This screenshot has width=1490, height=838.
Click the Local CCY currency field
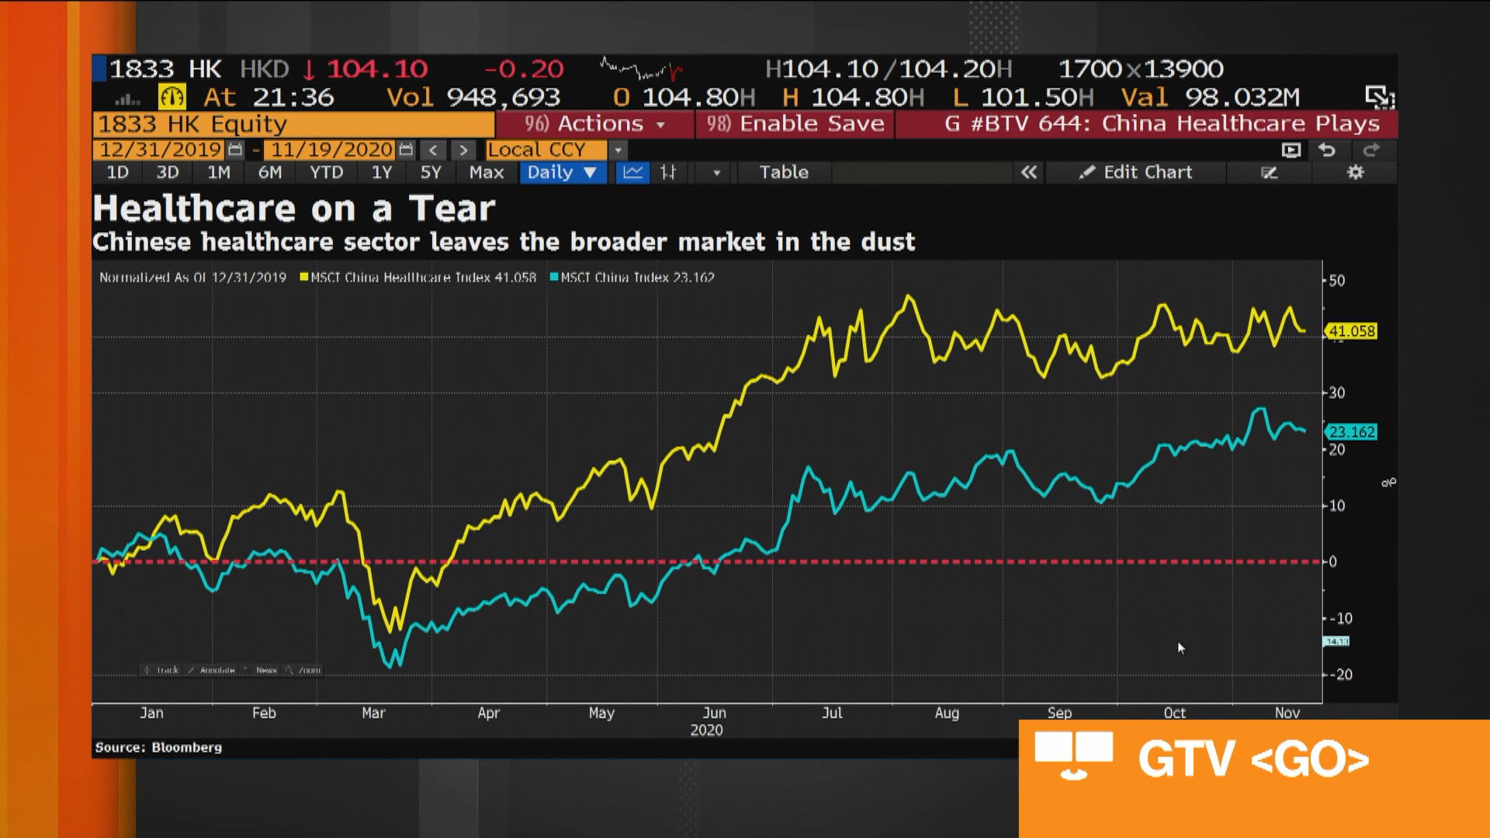[546, 150]
